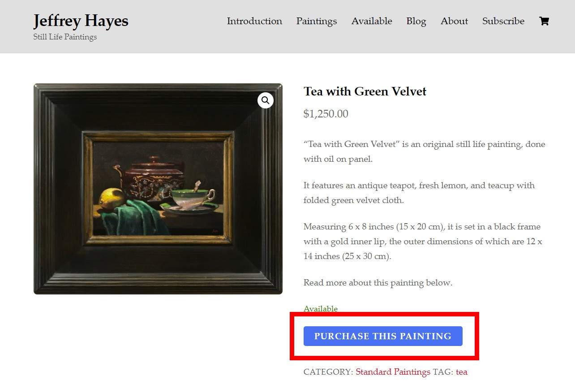575x389 pixels.
Task: Click the $1,250.00 price text
Action: coord(326,114)
